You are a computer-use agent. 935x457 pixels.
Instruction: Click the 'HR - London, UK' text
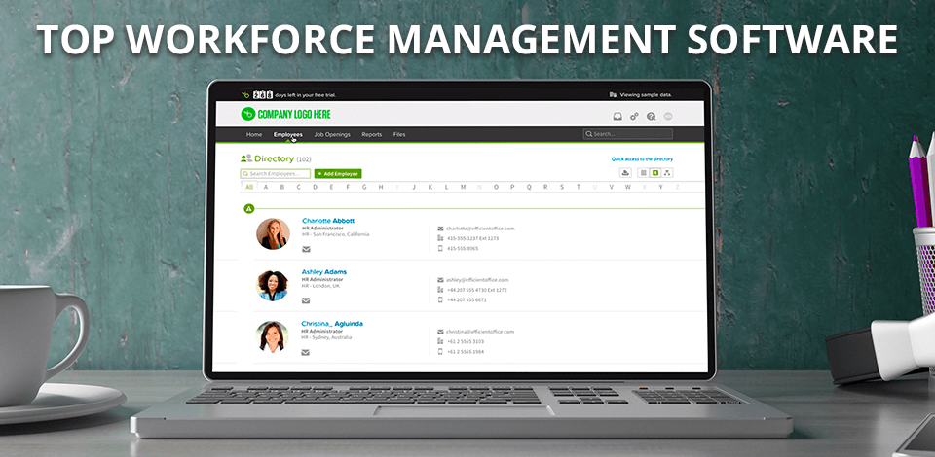click(320, 286)
